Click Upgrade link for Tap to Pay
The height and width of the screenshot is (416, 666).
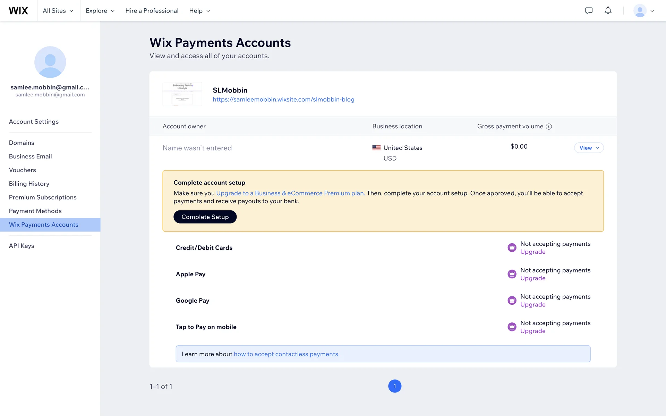pos(533,331)
